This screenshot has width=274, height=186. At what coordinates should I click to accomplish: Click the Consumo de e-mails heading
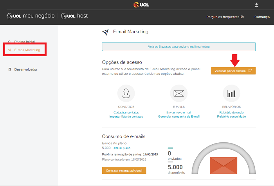tap(124, 136)
